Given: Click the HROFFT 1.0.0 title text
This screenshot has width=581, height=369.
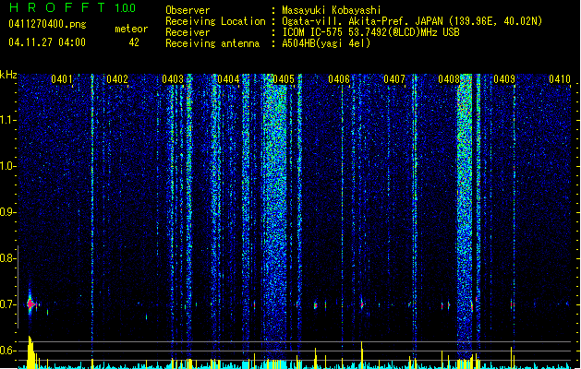Looking at the screenshot, I should [72, 7].
